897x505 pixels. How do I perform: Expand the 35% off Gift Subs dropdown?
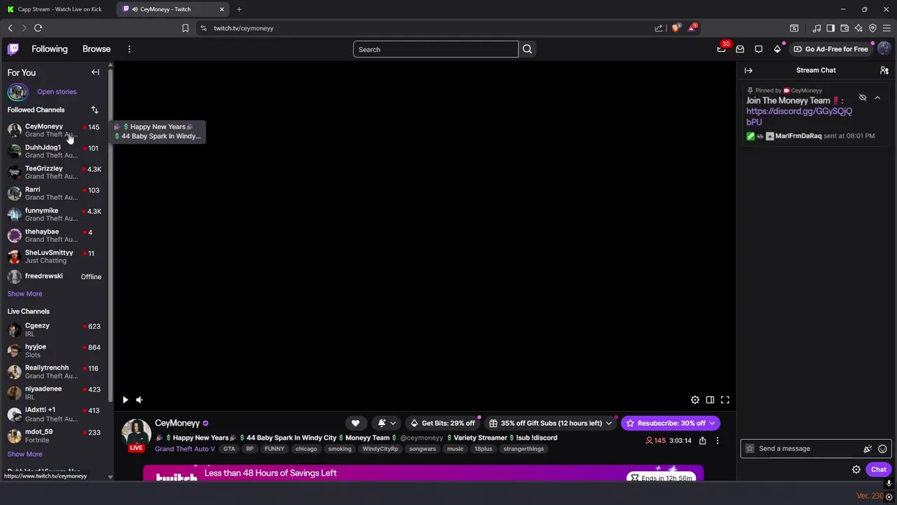click(551, 423)
